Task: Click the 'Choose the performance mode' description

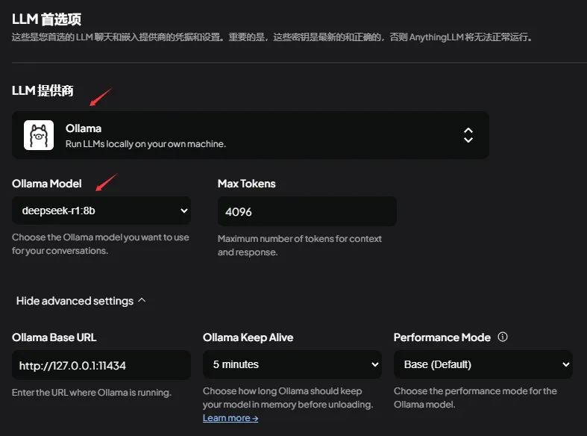Action: click(x=475, y=397)
